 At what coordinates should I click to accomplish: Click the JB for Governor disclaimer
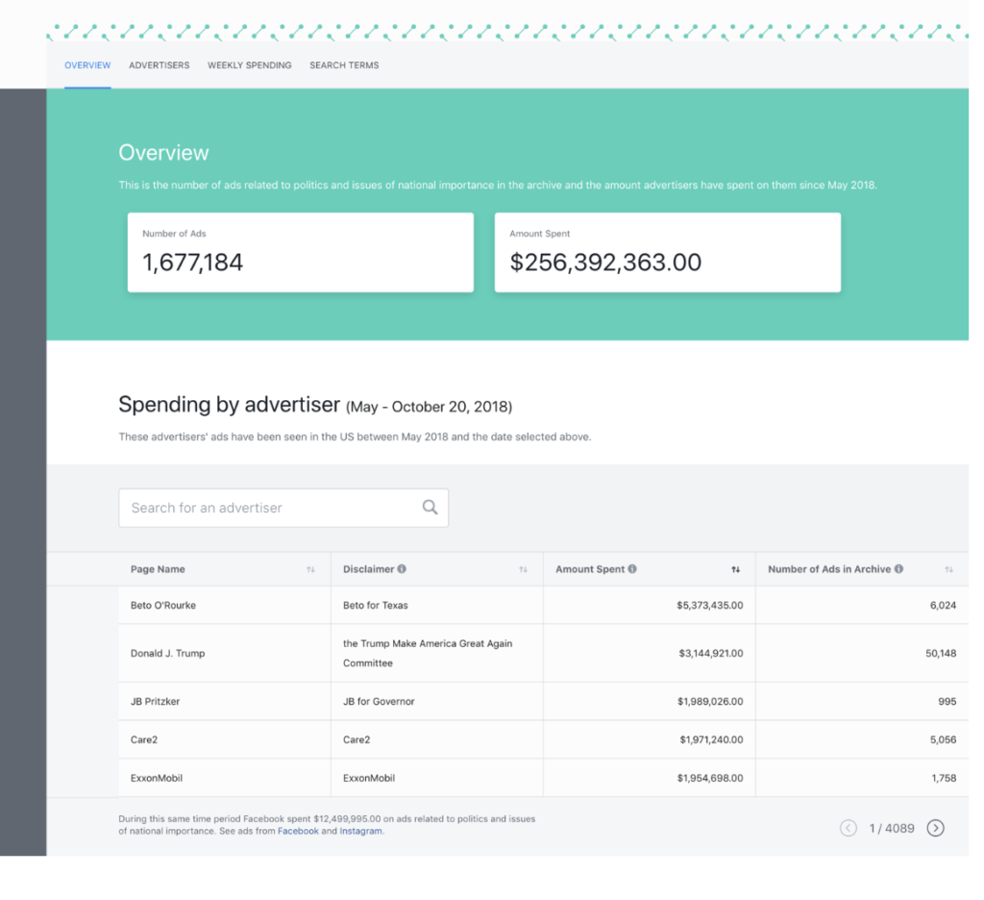(x=379, y=701)
